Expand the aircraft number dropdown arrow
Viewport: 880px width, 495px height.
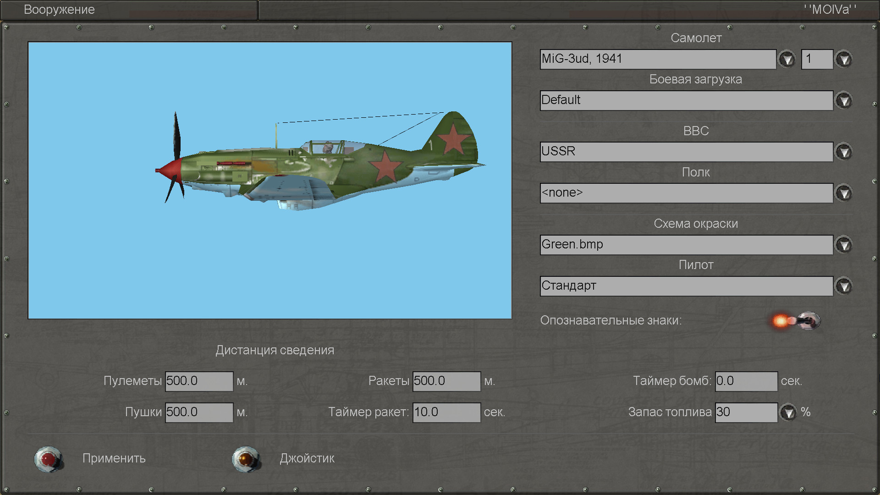pyautogui.click(x=844, y=59)
